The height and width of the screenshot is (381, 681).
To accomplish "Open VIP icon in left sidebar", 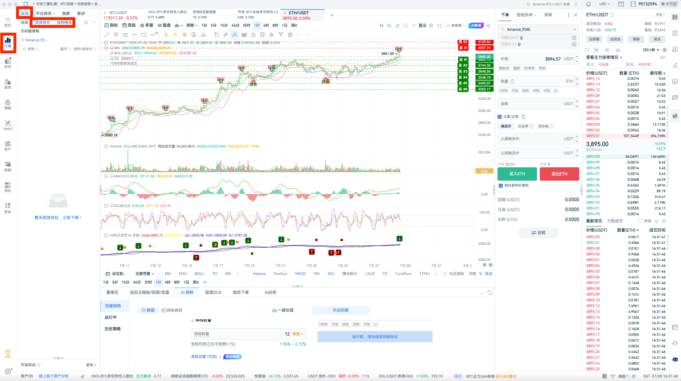I will tap(8, 354).
